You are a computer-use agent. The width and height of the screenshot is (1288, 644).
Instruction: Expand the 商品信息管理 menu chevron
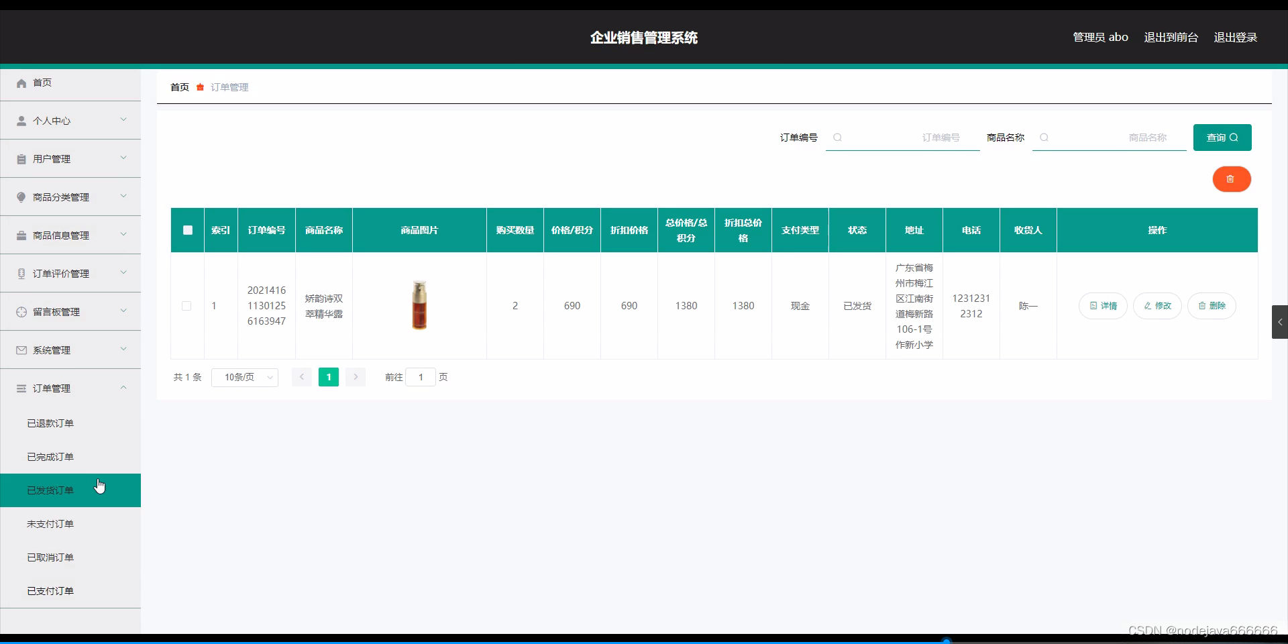click(x=123, y=235)
